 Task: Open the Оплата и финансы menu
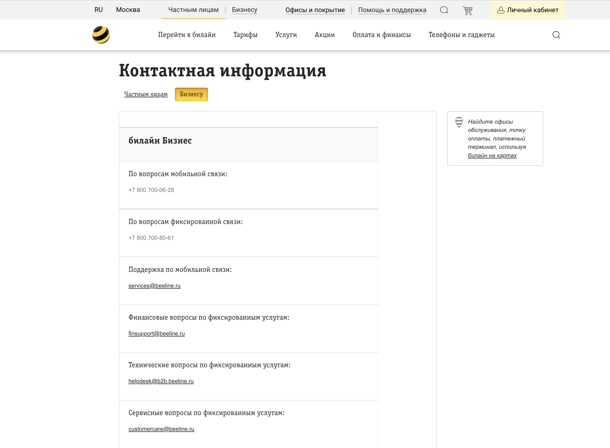click(382, 35)
